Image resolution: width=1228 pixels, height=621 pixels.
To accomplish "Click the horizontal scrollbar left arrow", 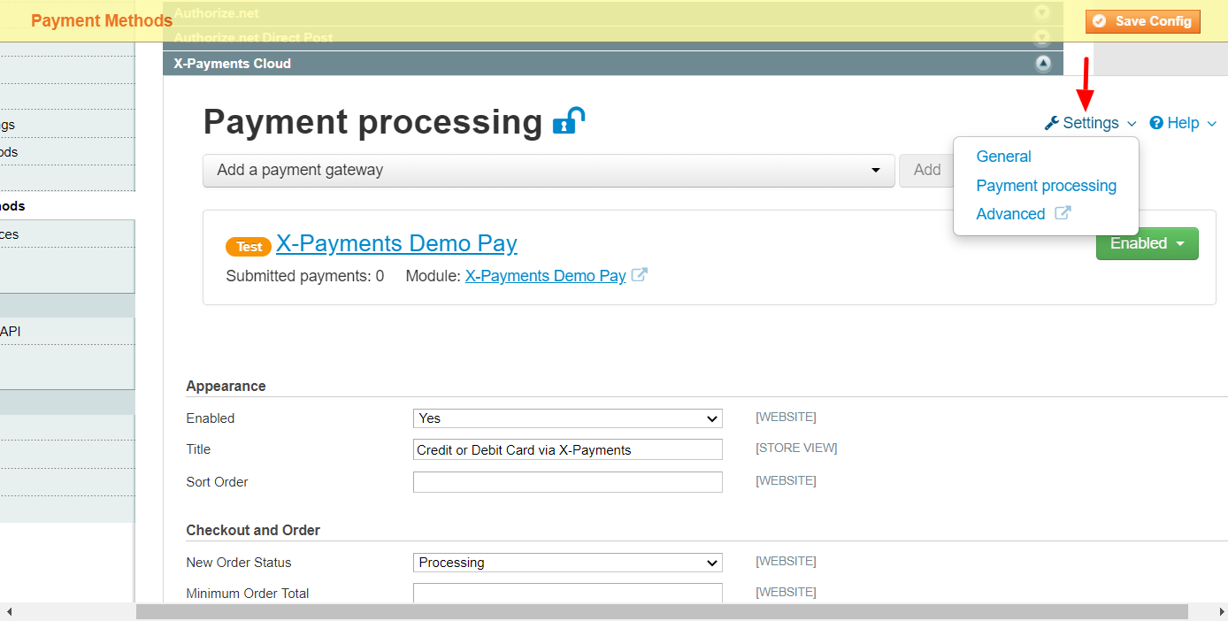I will tap(9, 612).
